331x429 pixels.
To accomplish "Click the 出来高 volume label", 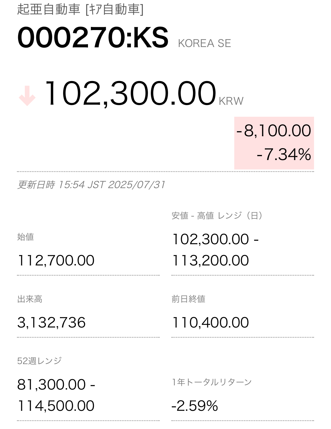I will click(x=30, y=299).
